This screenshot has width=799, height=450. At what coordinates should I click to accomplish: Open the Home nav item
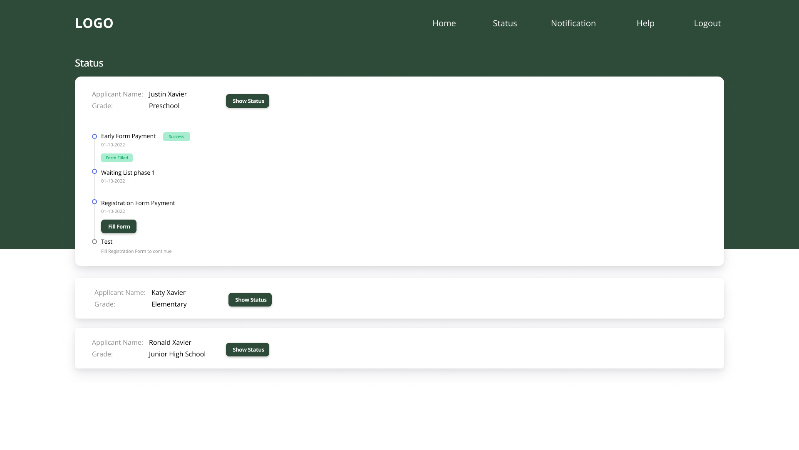[444, 23]
